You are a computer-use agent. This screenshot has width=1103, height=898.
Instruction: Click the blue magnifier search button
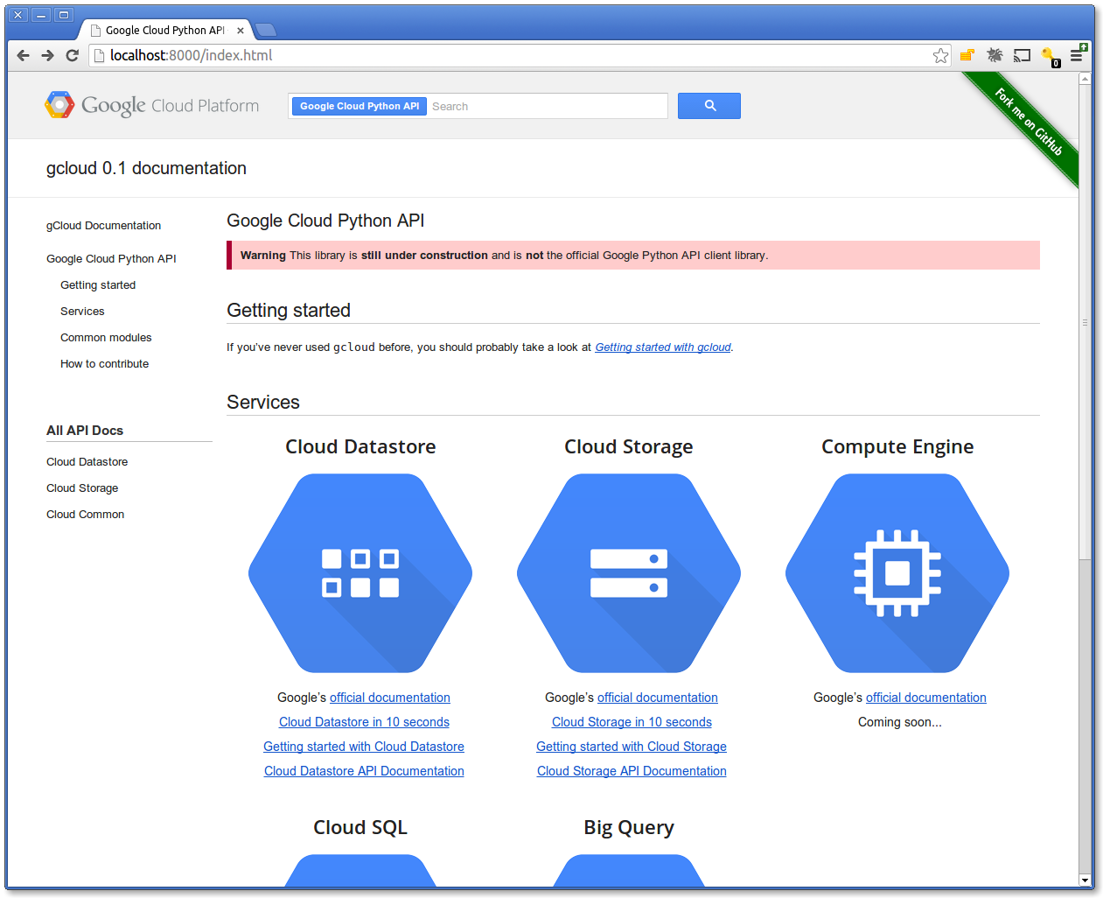709,106
